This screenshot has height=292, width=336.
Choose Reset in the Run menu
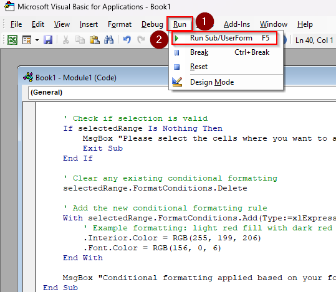[x=226, y=67]
